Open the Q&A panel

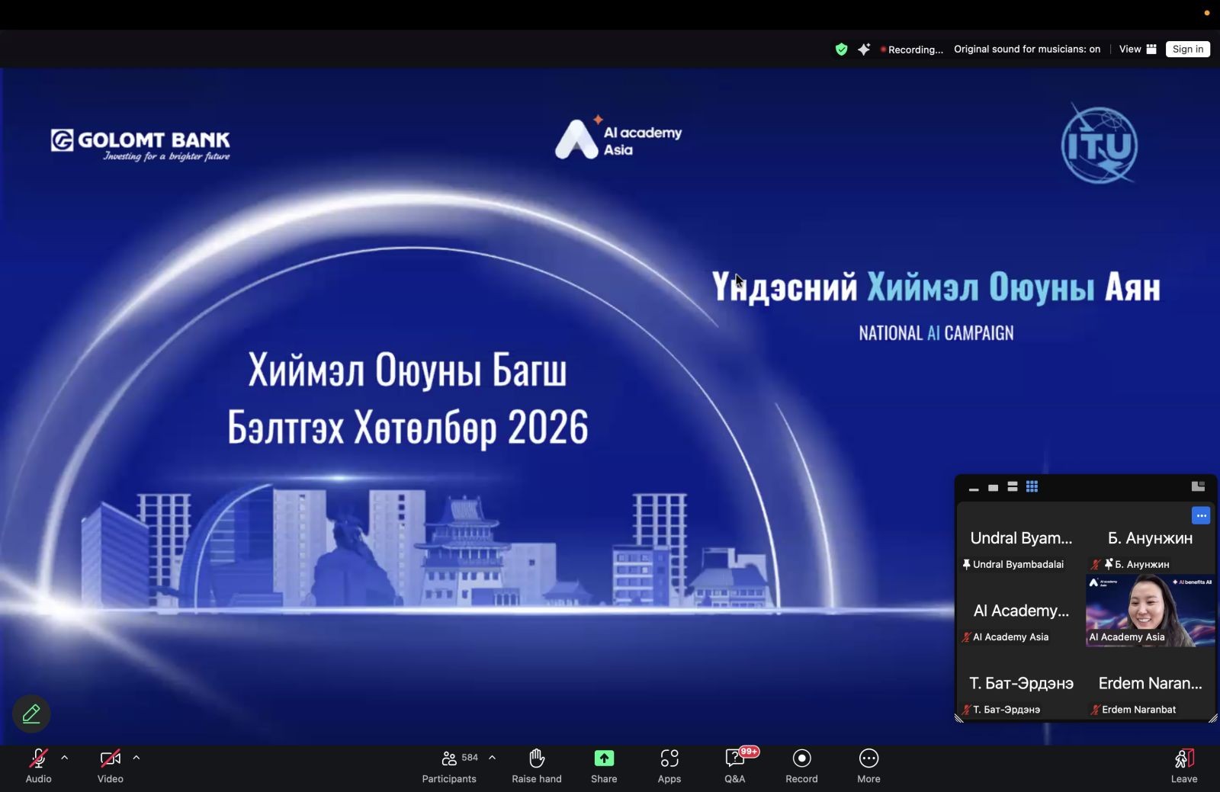tap(735, 758)
